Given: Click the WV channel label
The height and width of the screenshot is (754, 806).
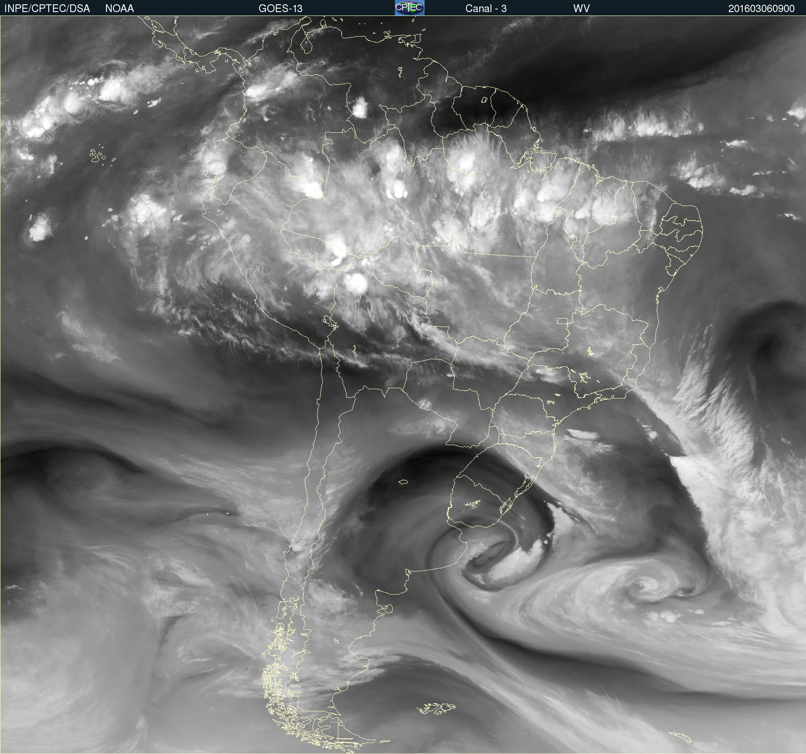Looking at the screenshot, I should pyautogui.click(x=581, y=8).
